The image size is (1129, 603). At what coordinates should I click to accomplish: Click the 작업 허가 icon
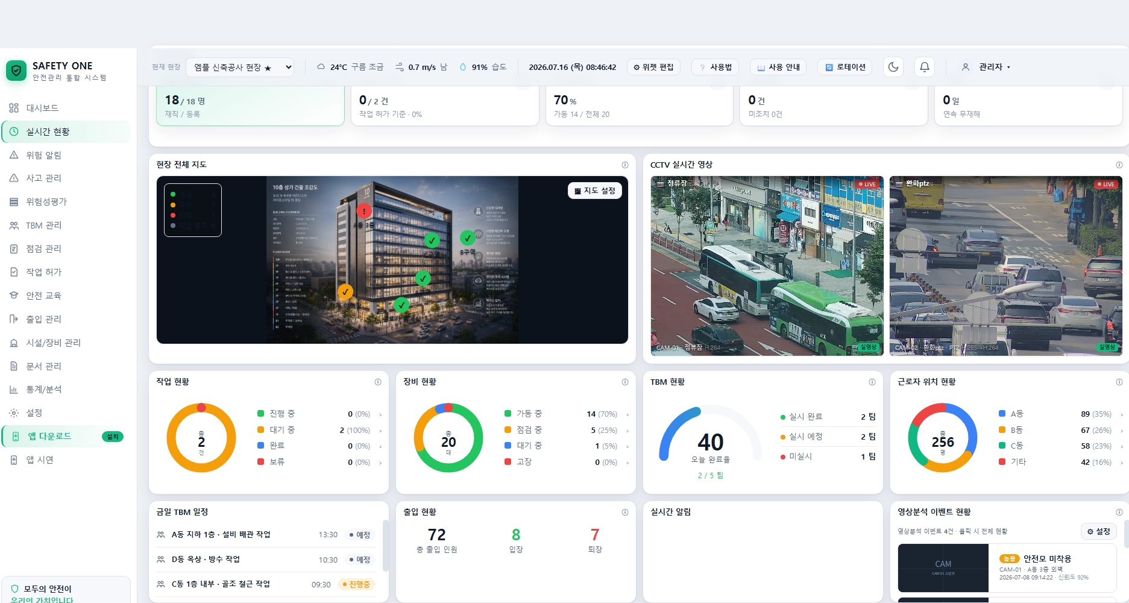[14, 272]
